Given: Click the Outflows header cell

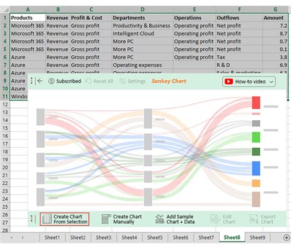Looking at the screenshot, I should pyautogui.click(x=239, y=18).
